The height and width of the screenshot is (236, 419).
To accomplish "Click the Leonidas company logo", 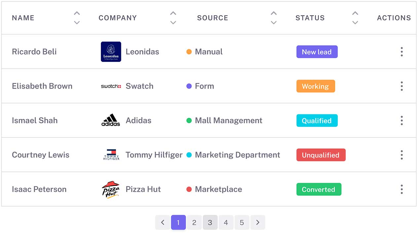I will 111,52.
